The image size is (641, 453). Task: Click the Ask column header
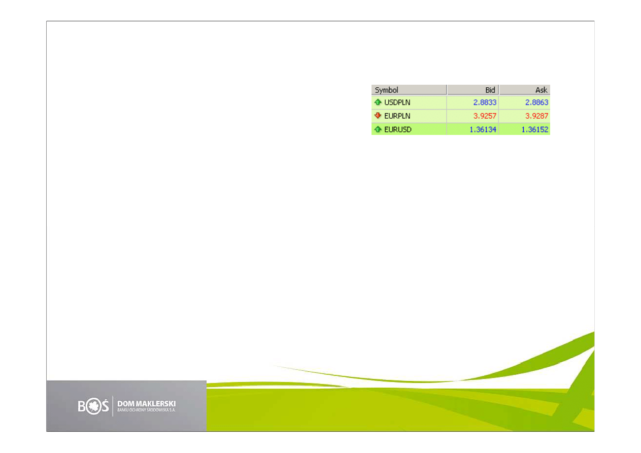(524, 90)
